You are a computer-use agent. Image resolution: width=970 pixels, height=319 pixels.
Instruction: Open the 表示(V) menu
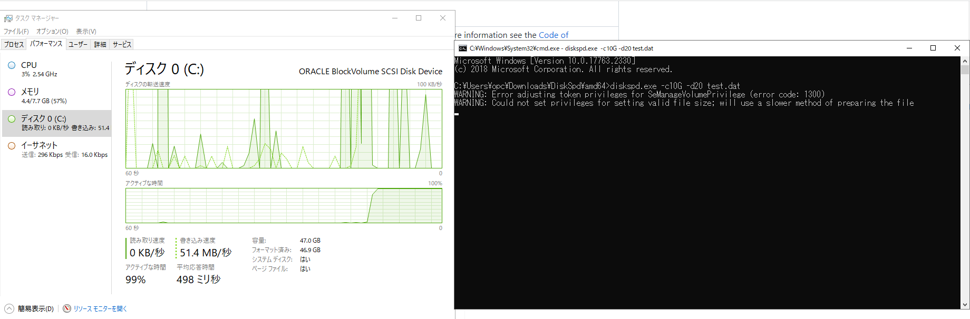86,32
